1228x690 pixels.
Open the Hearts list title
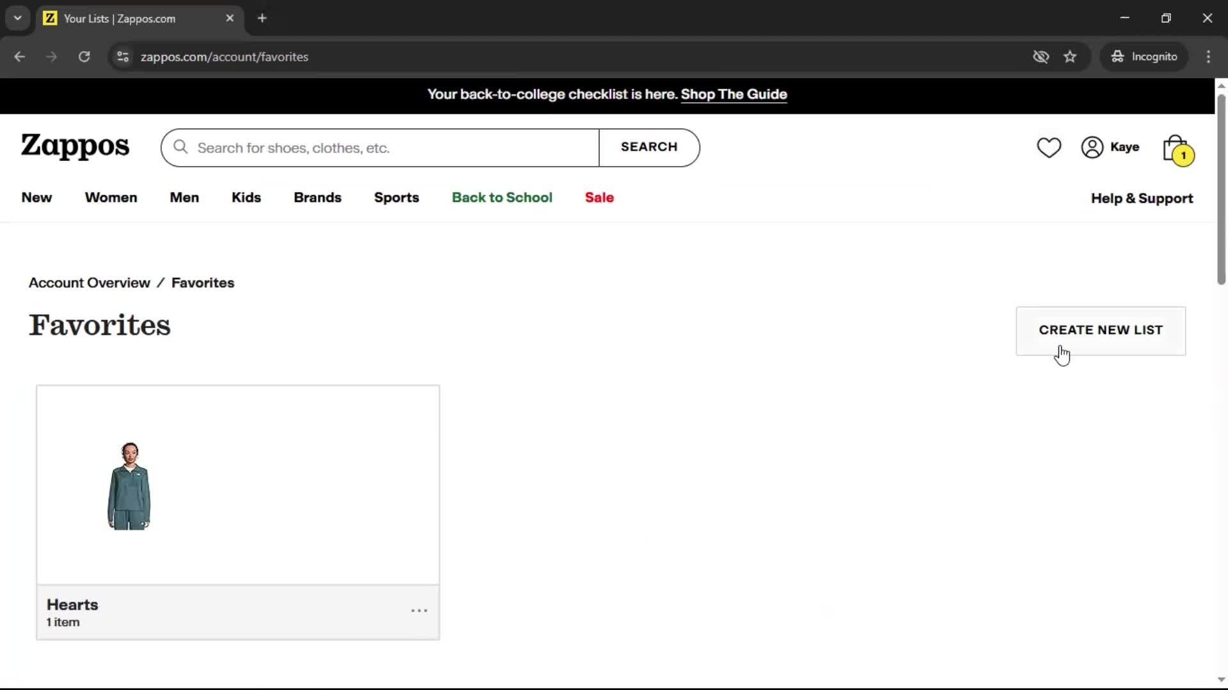[x=72, y=604]
